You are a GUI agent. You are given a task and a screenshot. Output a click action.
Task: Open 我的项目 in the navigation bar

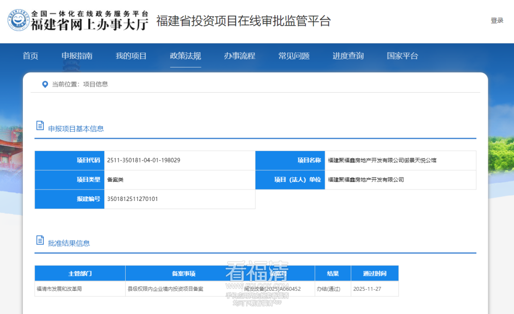pyautogui.click(x=131, y=56)
